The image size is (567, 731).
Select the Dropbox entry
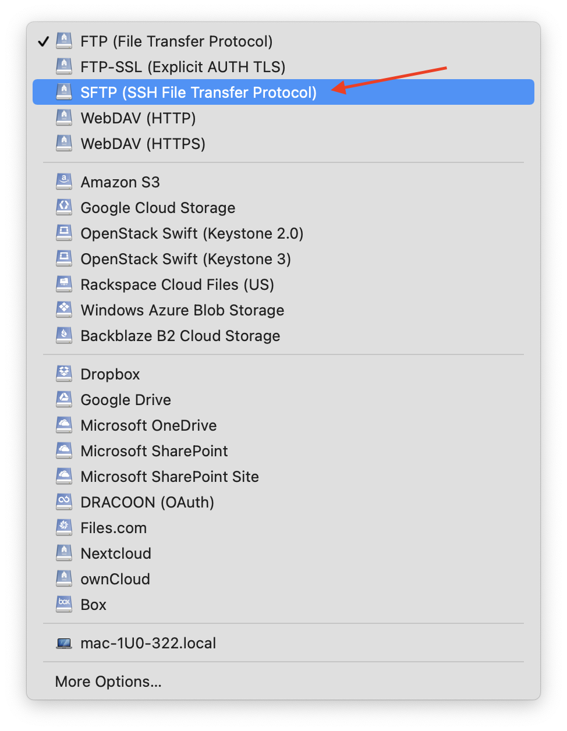[283, 374]
